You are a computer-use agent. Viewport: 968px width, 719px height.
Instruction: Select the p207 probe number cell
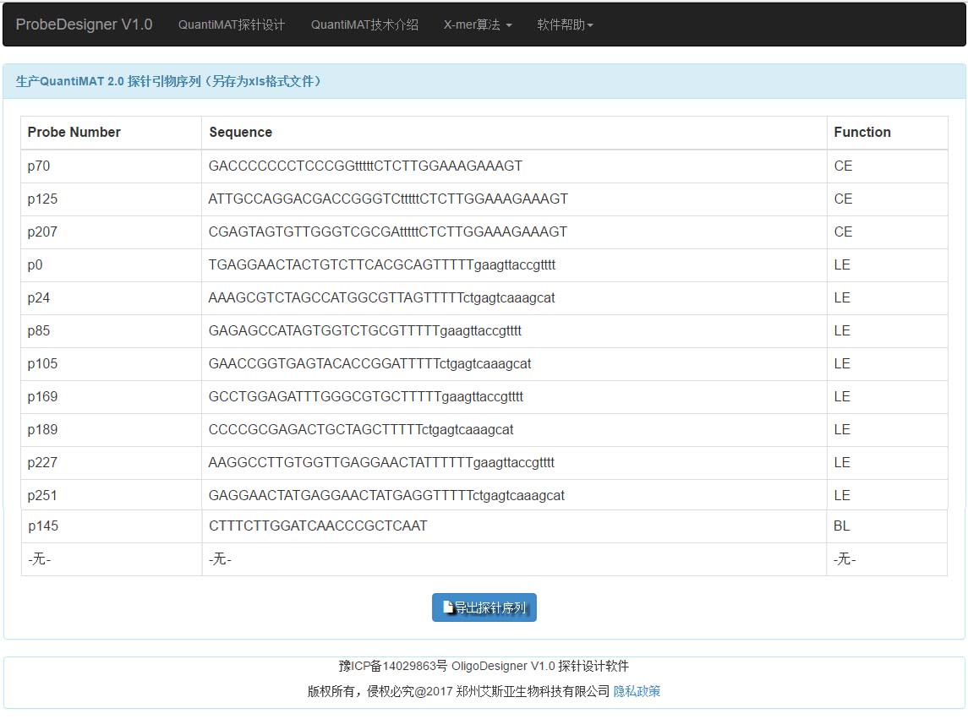click(x=111, y=232)
